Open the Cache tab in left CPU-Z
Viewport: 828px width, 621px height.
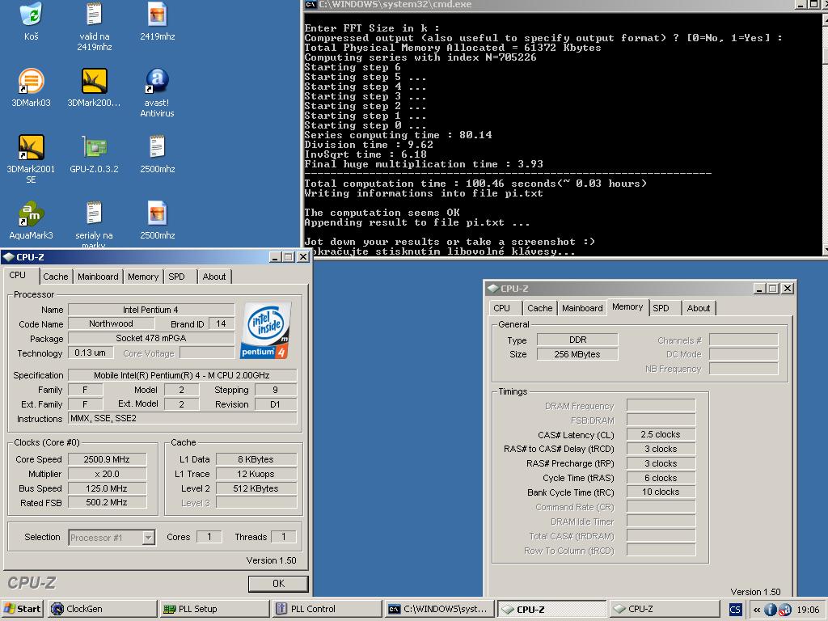tap(56, 277)
